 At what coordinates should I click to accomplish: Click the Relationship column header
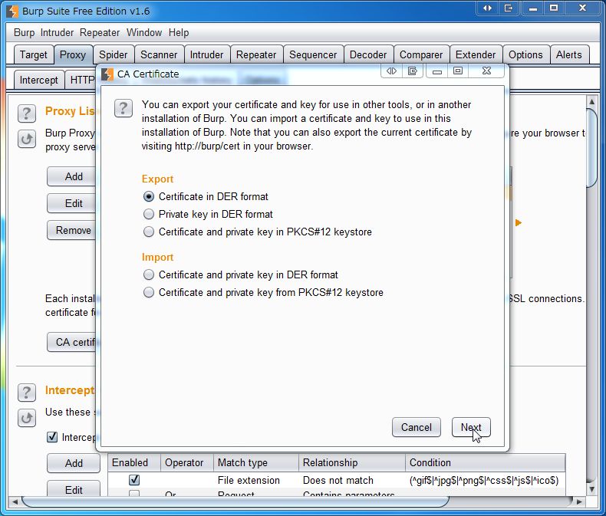pyautogui.click(x=351, y=462)
